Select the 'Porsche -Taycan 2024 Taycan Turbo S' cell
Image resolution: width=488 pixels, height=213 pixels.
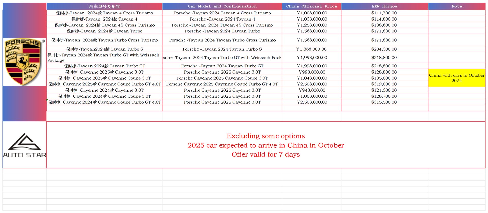coord(222,49)
